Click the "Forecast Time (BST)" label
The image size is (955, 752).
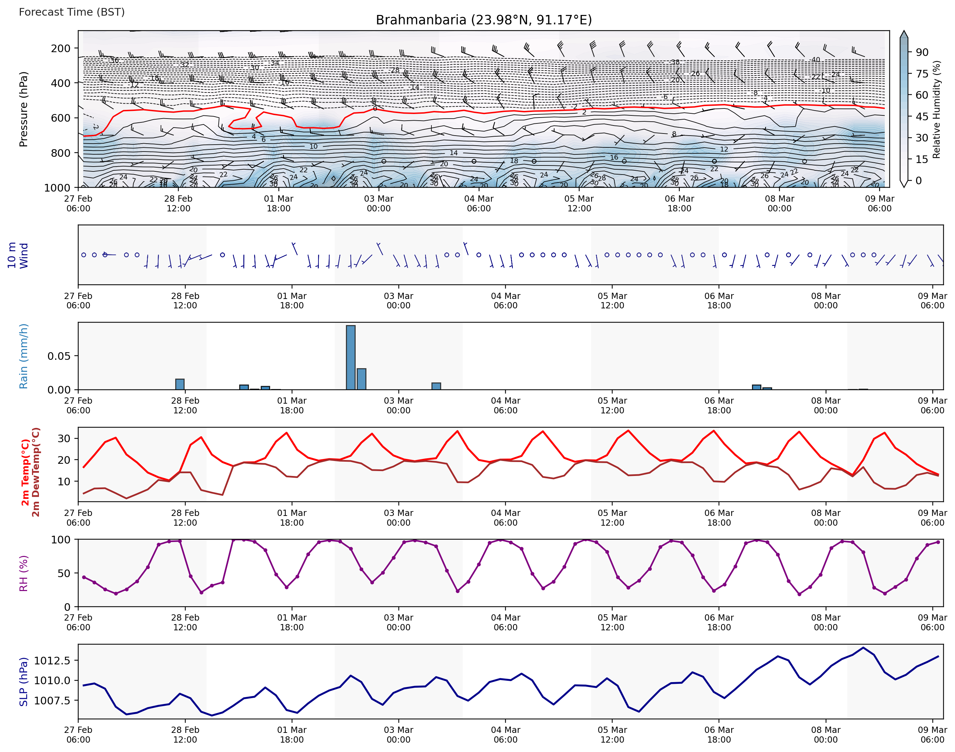(71, 12)
